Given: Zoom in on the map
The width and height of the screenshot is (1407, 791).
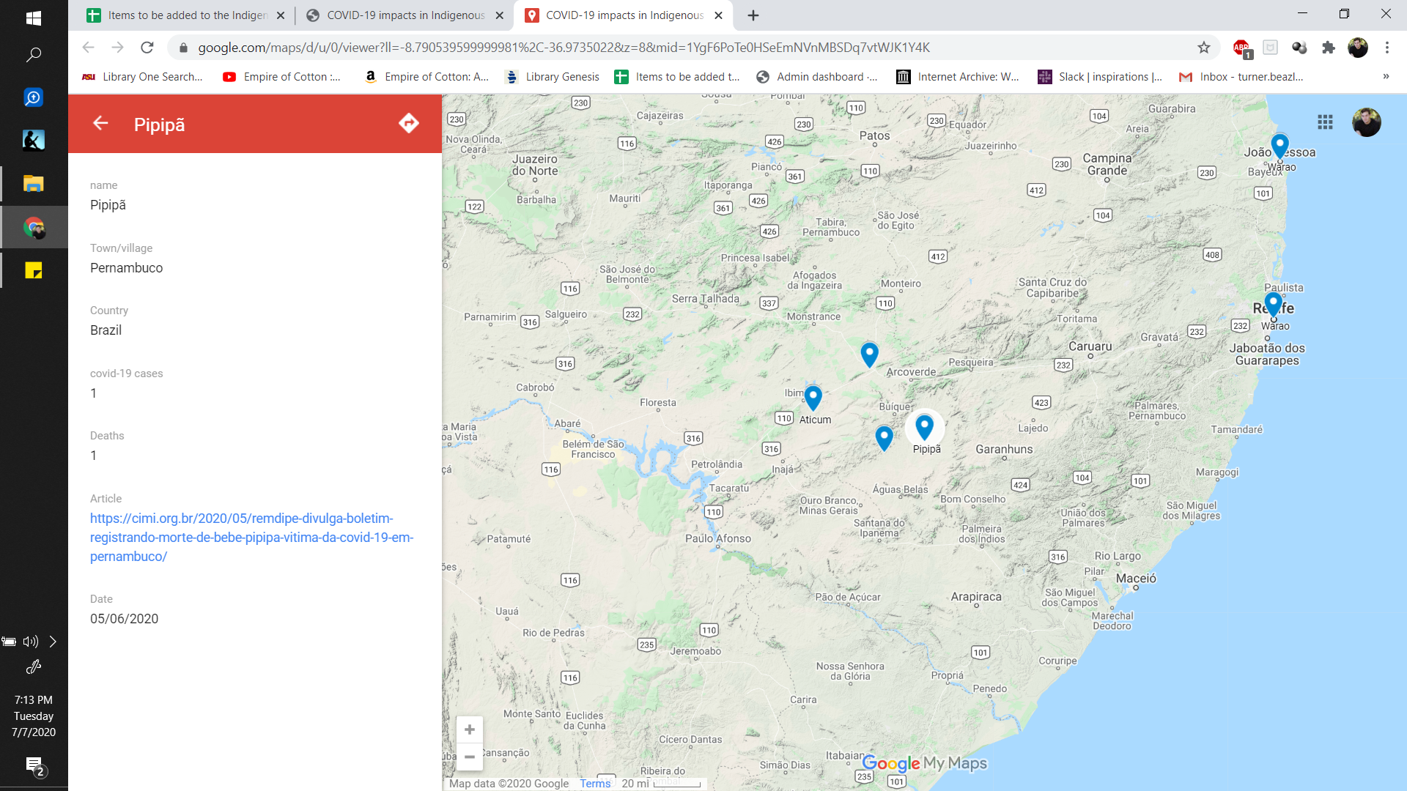Looking at the screenshot, I should tap(470, 729).
